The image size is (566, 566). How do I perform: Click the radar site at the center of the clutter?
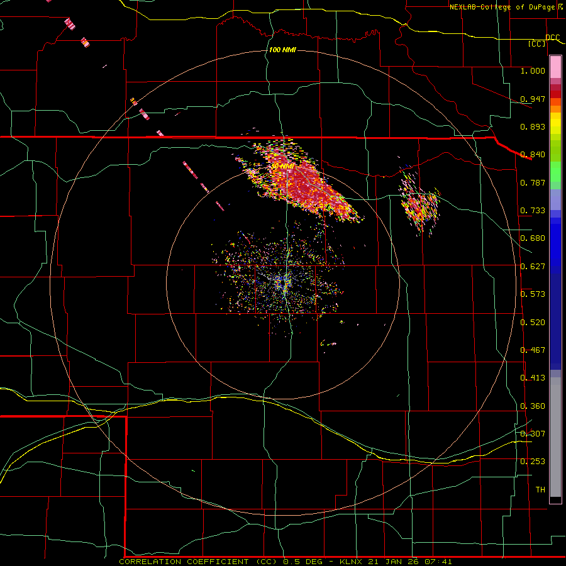click(283, 282)
